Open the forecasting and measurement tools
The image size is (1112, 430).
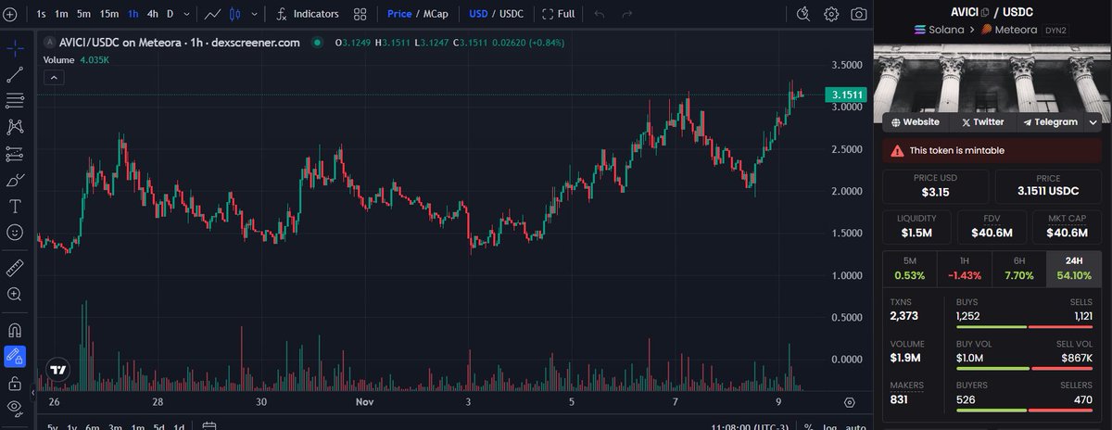tap(15, 153)
